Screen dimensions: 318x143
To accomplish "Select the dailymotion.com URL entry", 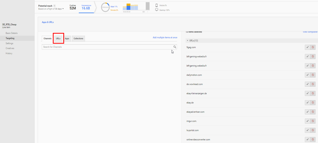I will pyautogui.click(x=194, y=75).
